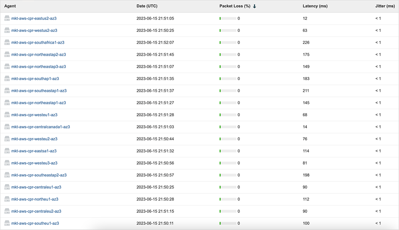
Task: Open the mkt-aws-cpr-westus2-az3 agent link
Action: (x=34, y=30)
